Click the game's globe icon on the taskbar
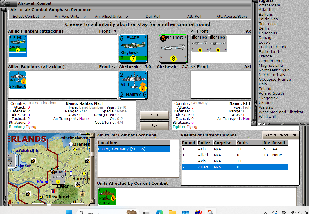 click(x=198, y=212)
